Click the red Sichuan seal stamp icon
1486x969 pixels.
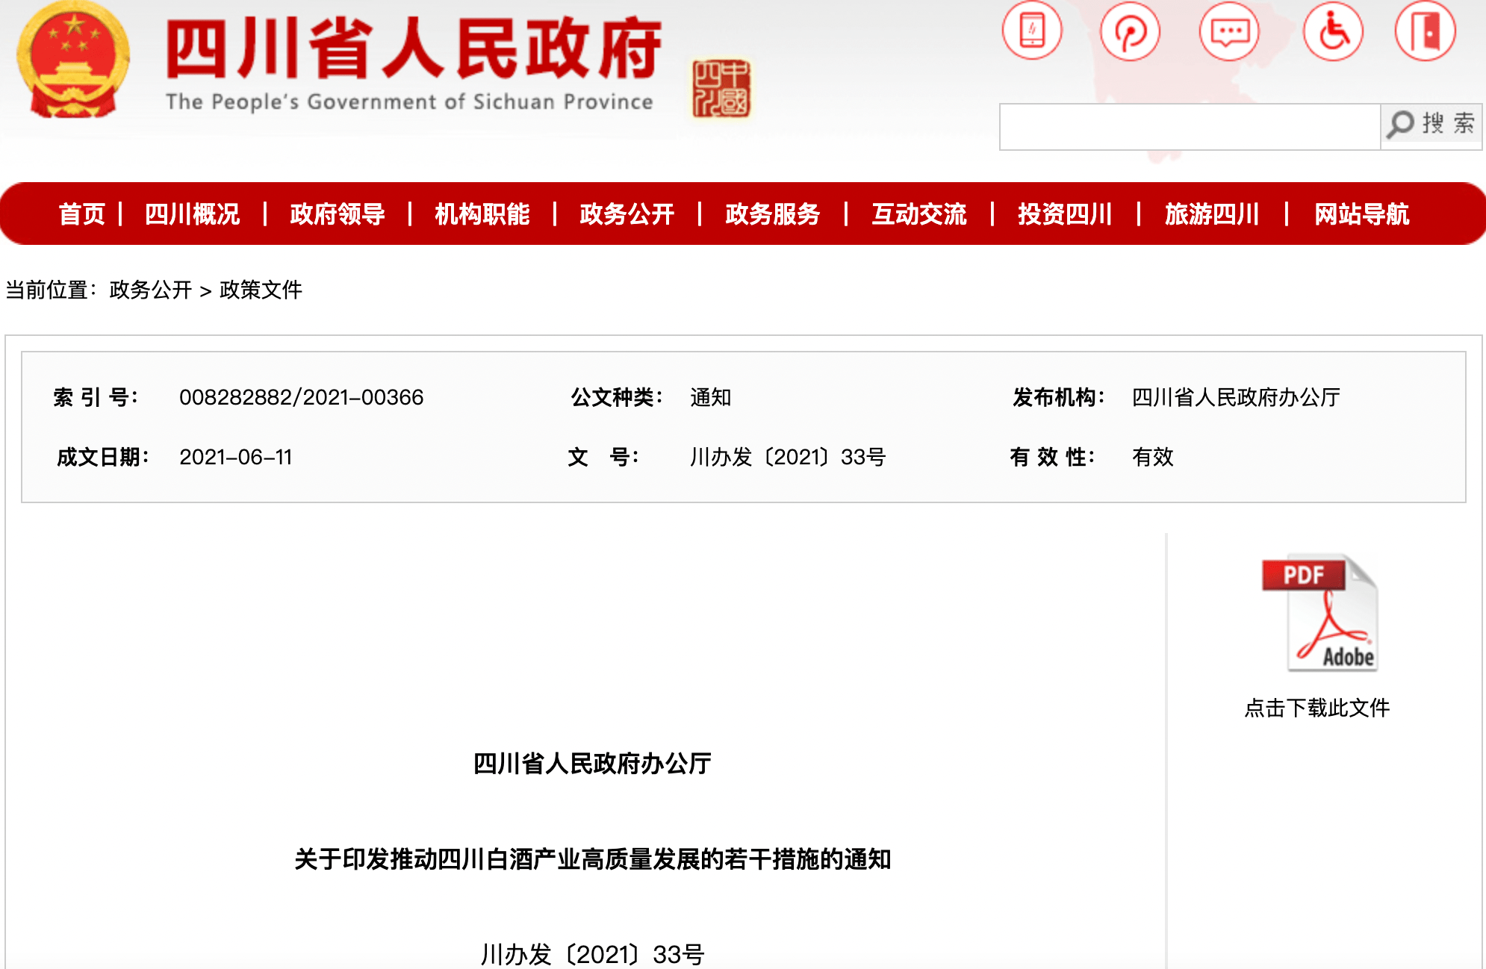coord(720,89)
